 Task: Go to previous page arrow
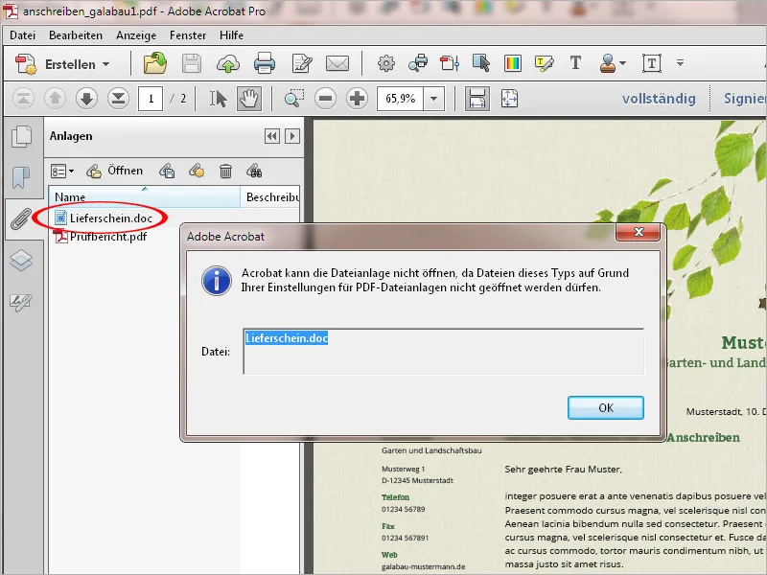(55, 99)
